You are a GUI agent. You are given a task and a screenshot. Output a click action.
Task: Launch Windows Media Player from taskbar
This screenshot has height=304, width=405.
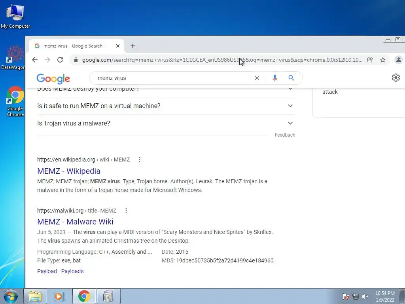(59, 296)
